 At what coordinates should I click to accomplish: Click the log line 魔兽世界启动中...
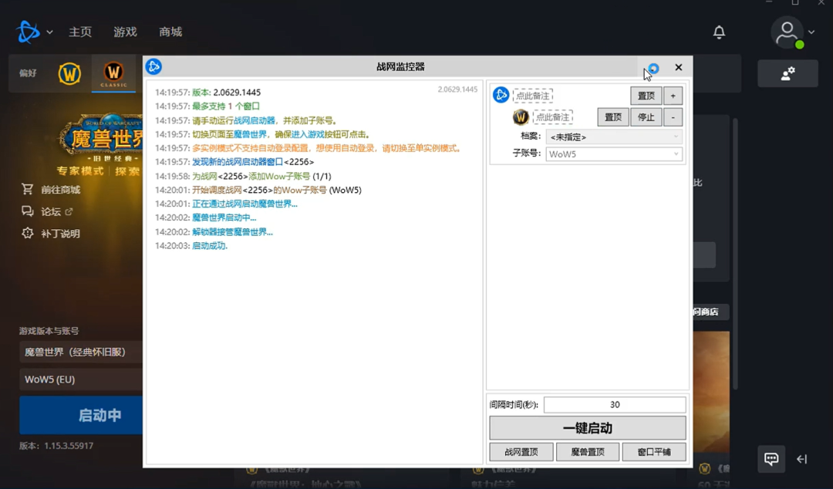pos(224,218)
